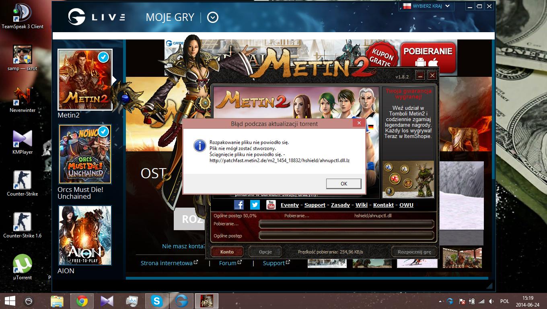
Task: Click the Ogólne postęp 50,0% status text
Action: (235, 216)
